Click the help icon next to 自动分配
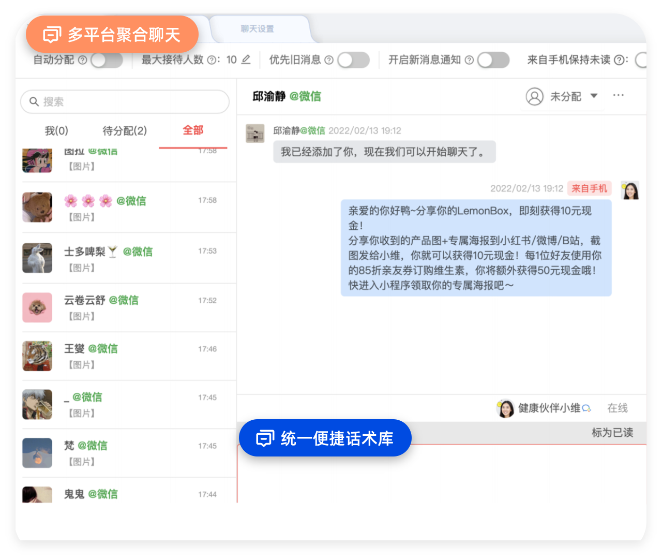This screenshot has width=662, height=560. [x=82, y=60]
